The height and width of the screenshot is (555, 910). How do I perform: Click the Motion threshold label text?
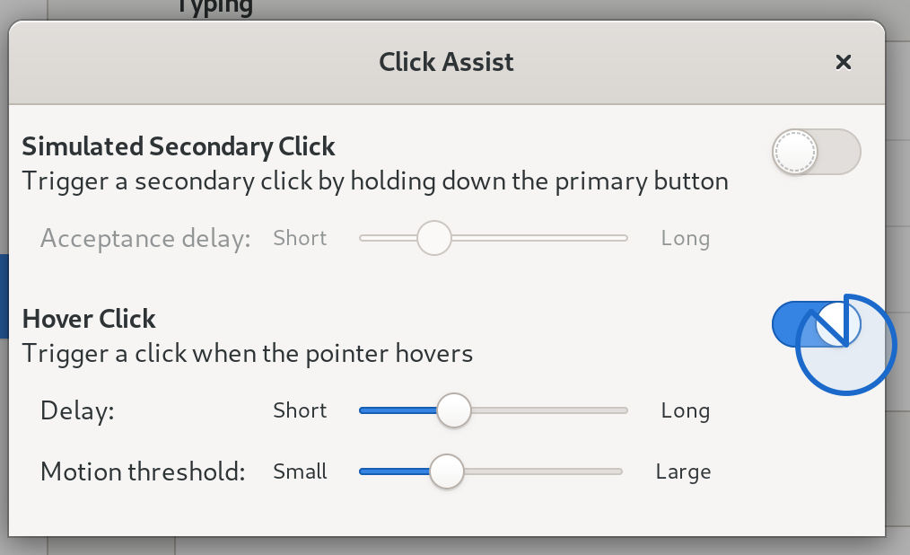pos(143,471)
